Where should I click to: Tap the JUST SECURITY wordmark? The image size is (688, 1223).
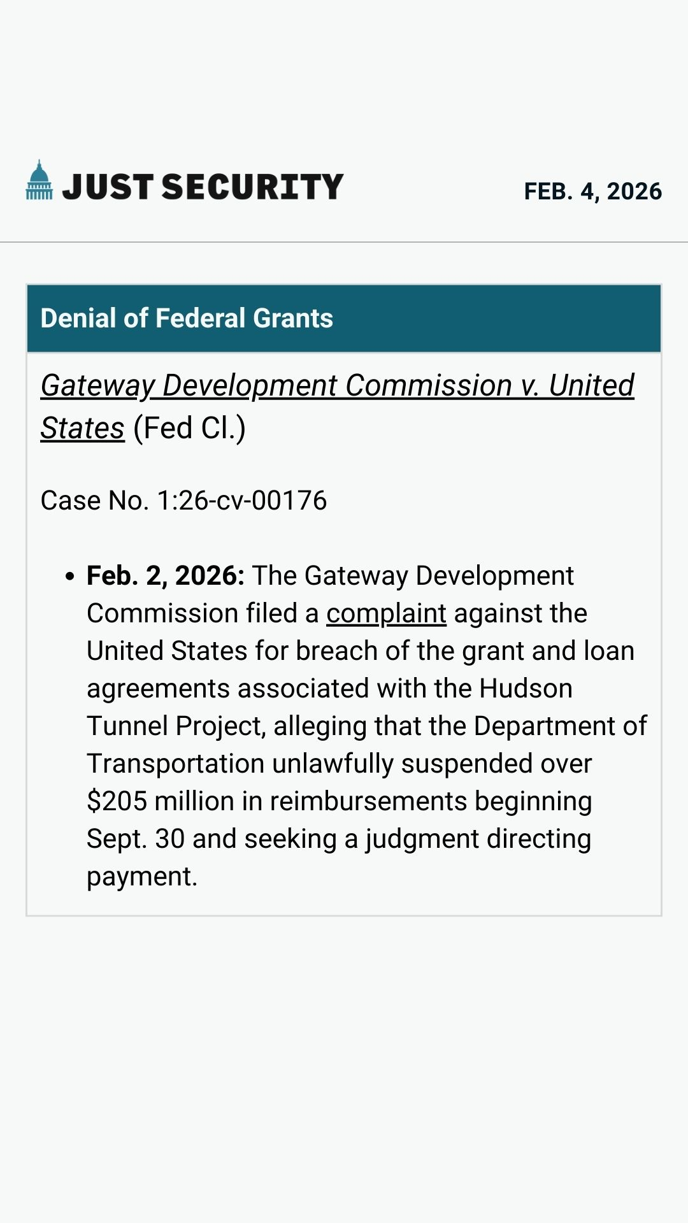point(203,187)
